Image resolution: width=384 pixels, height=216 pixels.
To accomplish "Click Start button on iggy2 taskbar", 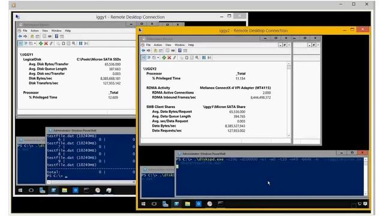I will click(x=143, y=204).
